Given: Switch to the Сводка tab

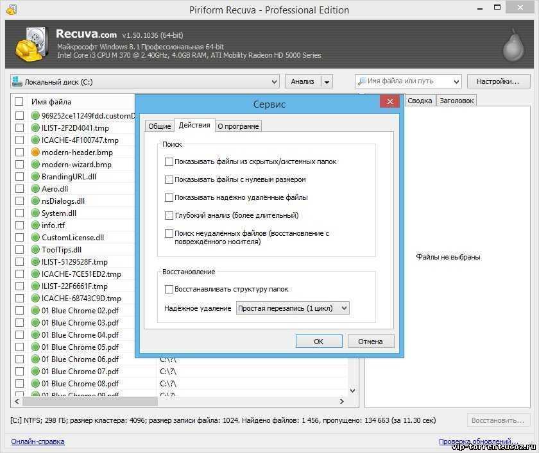Looking at the screenshot, I should [420, 101].
